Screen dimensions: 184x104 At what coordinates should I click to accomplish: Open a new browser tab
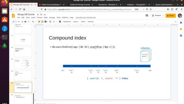pyautogui.click(x=182, y=5)
